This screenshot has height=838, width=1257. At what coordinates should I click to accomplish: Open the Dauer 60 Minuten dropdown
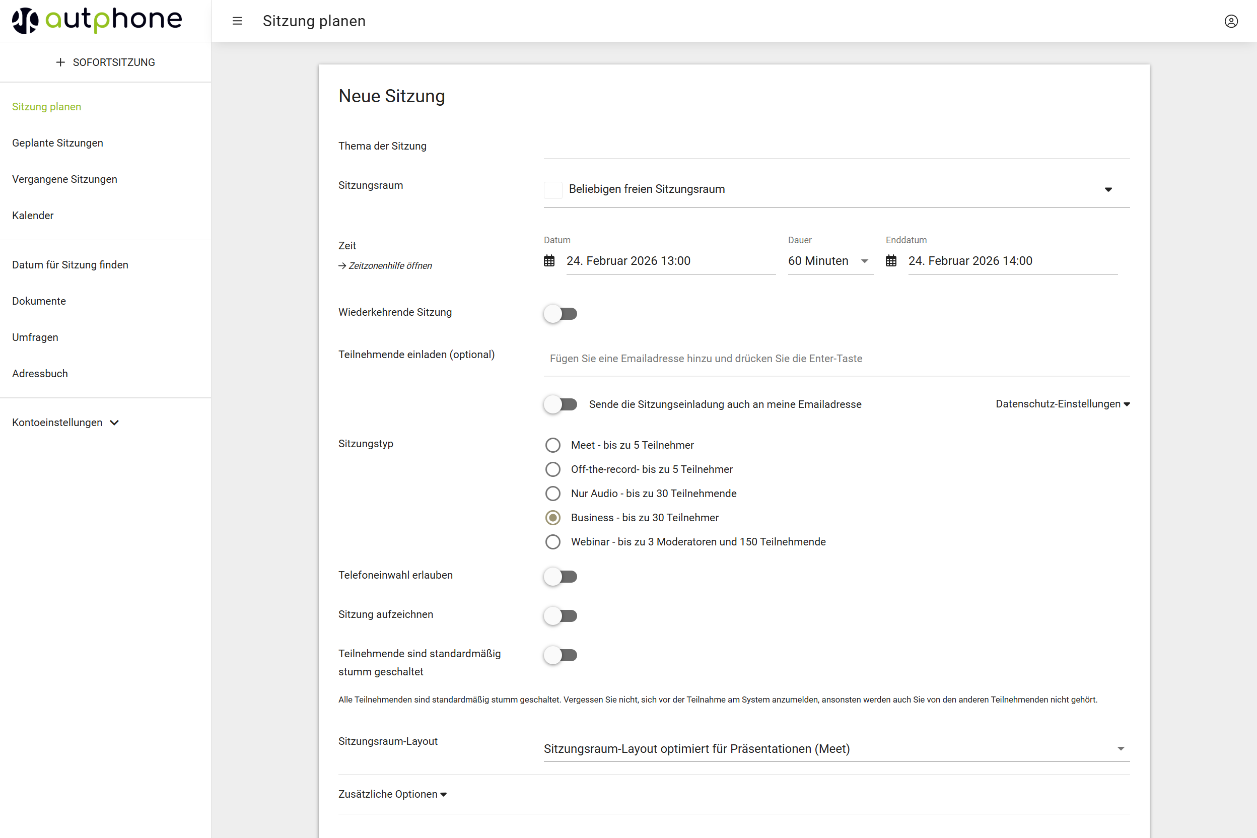click(830, 261)
